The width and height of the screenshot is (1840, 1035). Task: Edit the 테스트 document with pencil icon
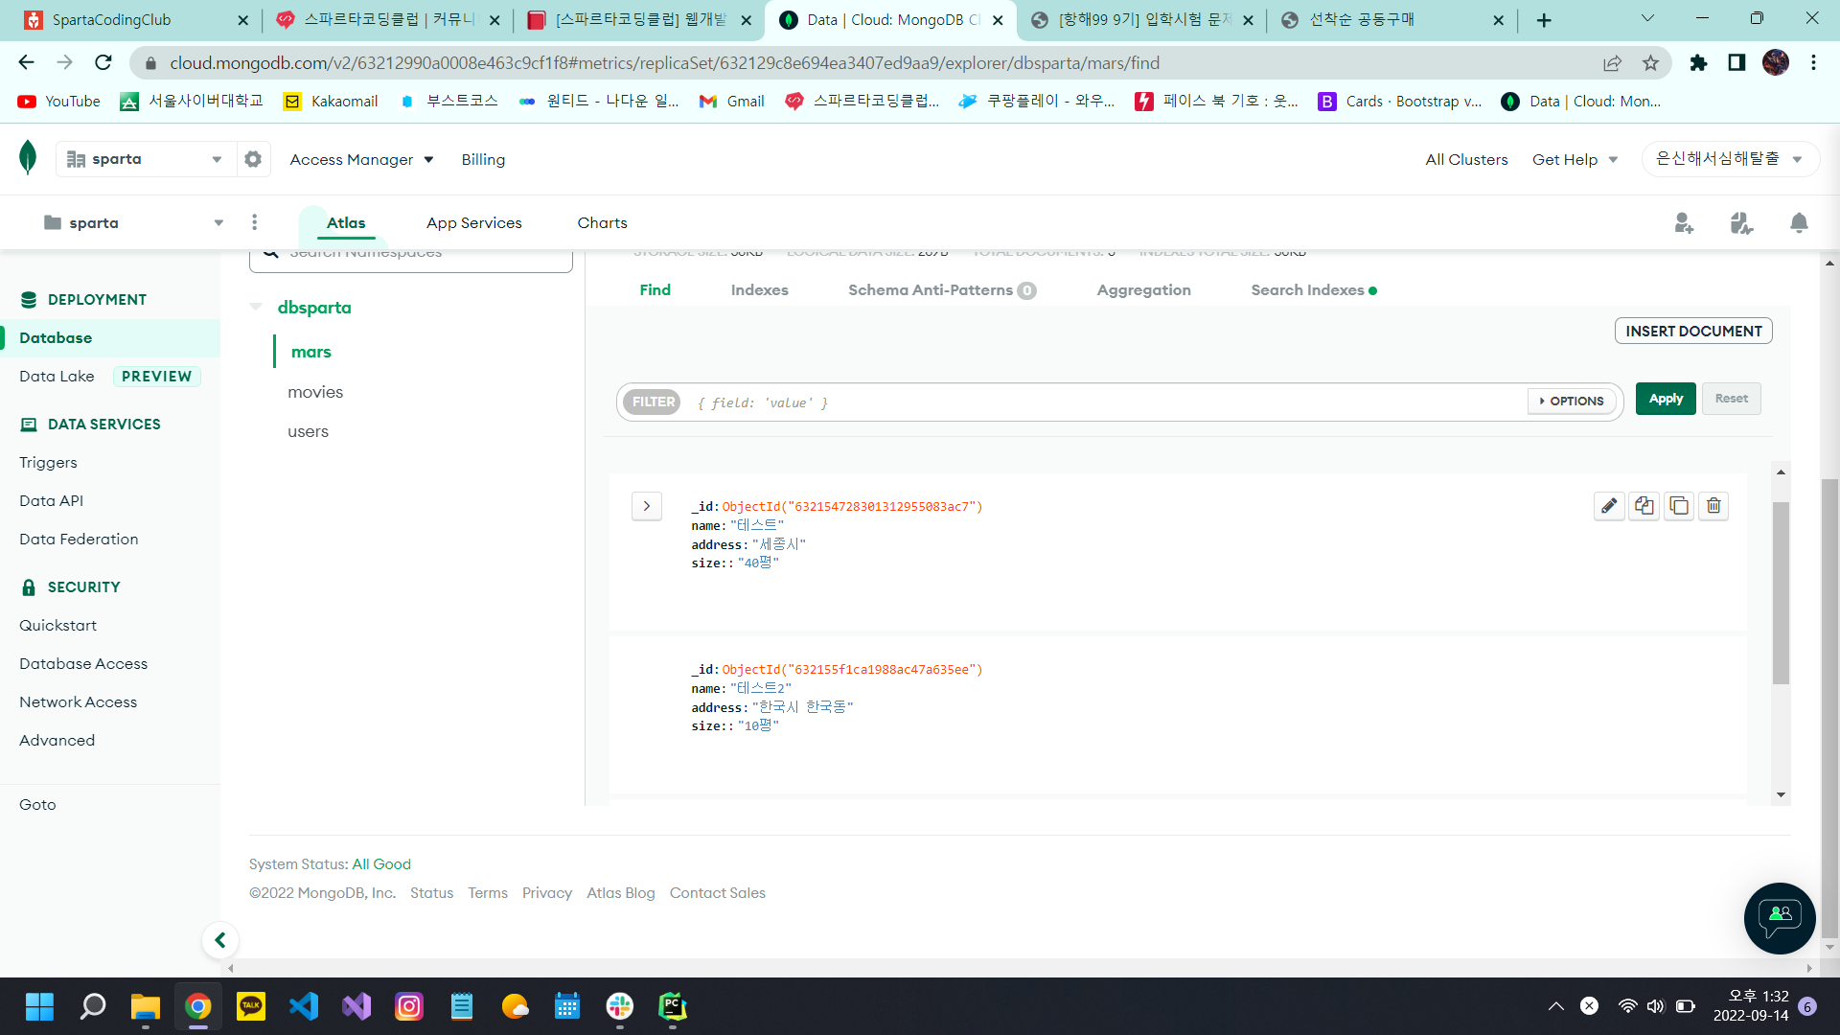click(x=1609, y=506)
